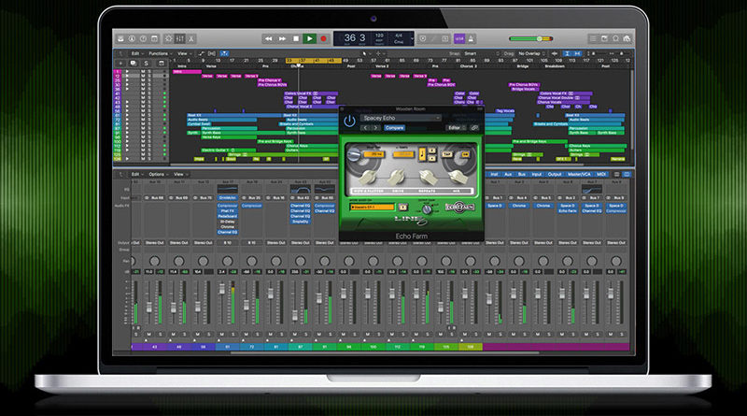Select the Inst mixer filter tab
The image size is (747, 416).
pyautogui.click(x=495, y=175)
